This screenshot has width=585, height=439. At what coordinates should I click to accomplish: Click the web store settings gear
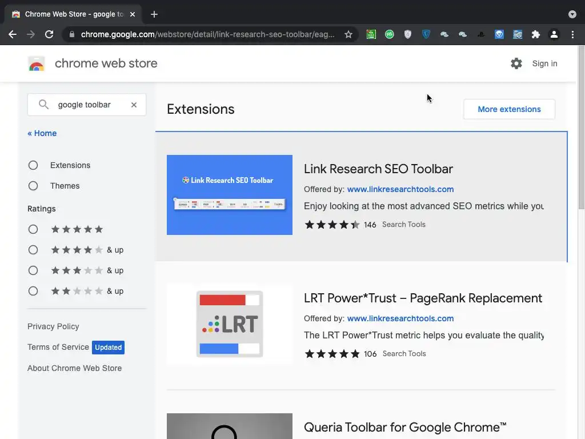pos(516,63)
